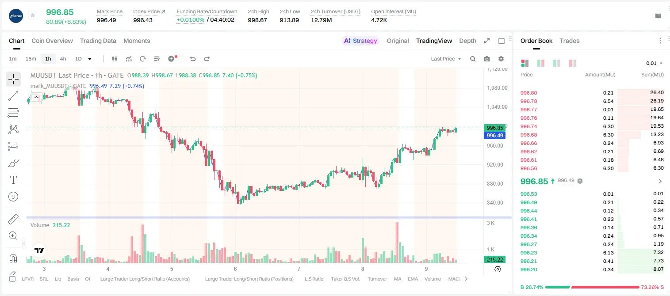The width and height of the screenshot is (670, 296).
Task: Select the trend line drawing tool
Action: 13,96
